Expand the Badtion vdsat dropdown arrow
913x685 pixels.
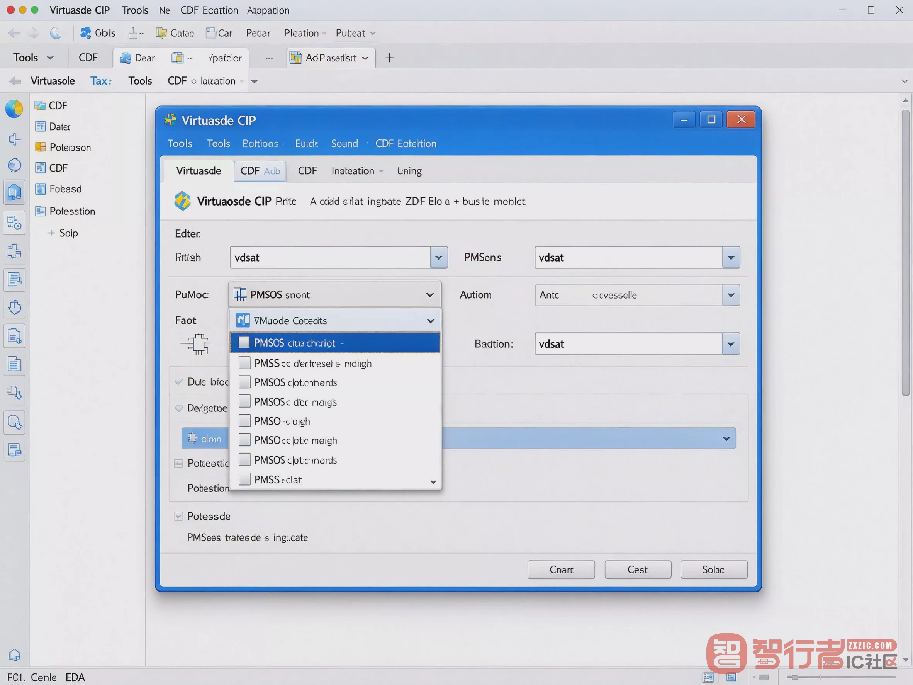(731, 344)
